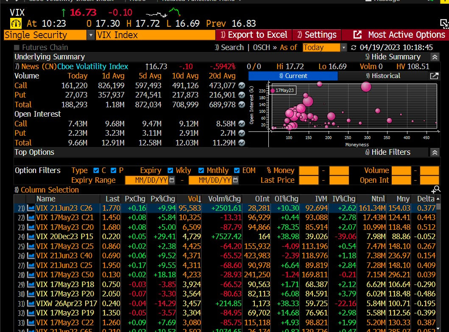Click the table scrollbar up arrow
449x332 pixels.
coord(438,198)
